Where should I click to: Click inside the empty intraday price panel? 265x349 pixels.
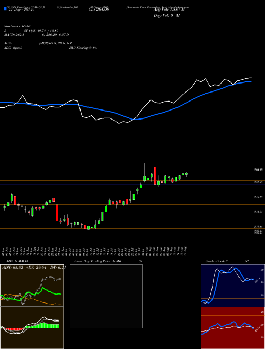pyautogui.click(x=106, y=296)
